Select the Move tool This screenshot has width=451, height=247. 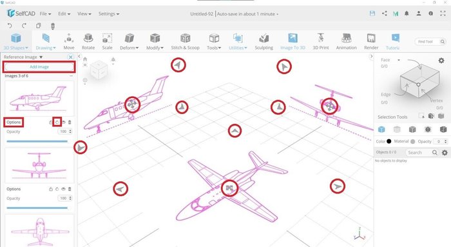tap(69, 42)
